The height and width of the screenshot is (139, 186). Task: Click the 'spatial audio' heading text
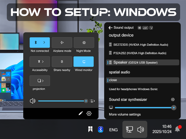point(119,72)
